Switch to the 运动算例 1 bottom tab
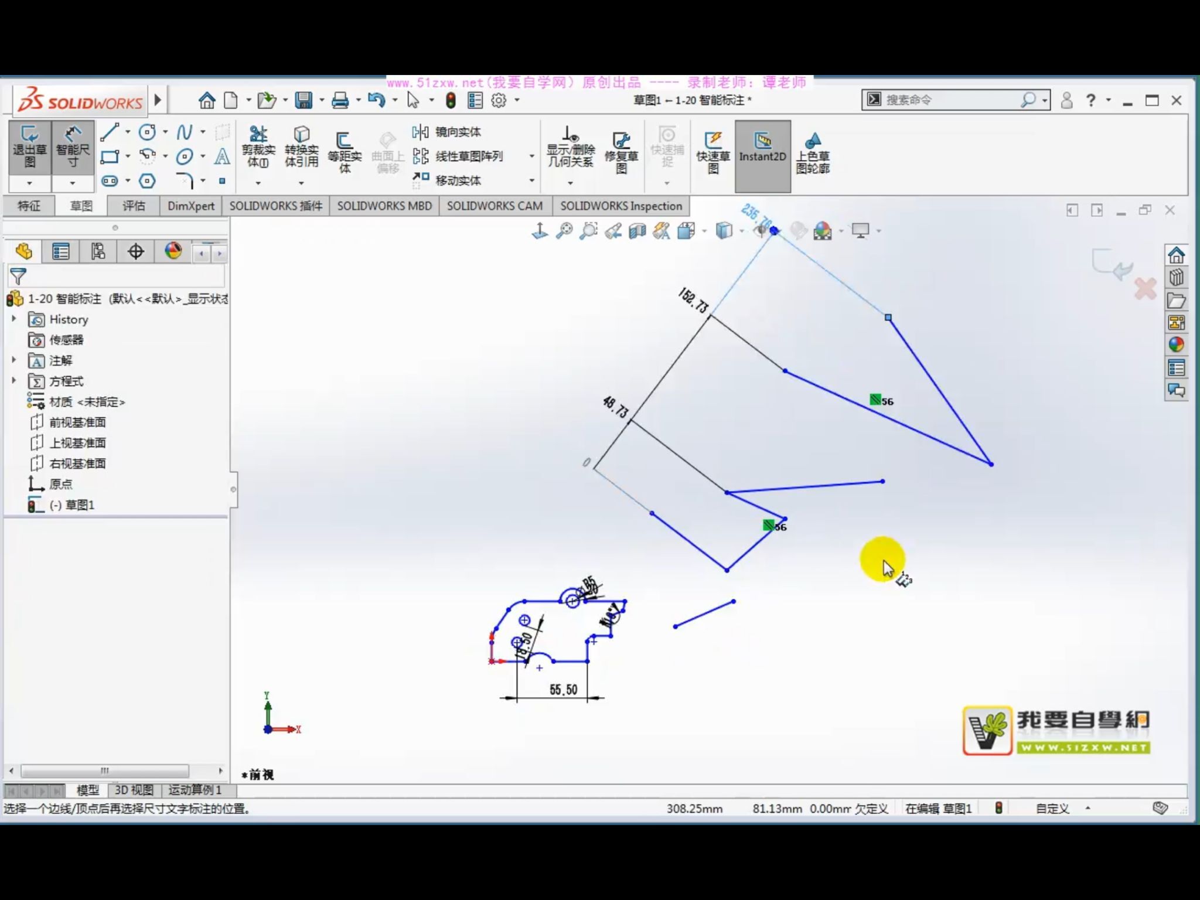The image size is (1200, 900). (x=195, y=790)
